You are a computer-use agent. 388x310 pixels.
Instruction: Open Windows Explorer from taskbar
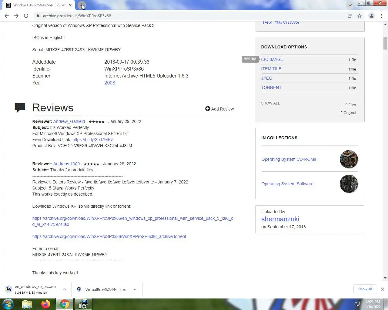(27, 304)
